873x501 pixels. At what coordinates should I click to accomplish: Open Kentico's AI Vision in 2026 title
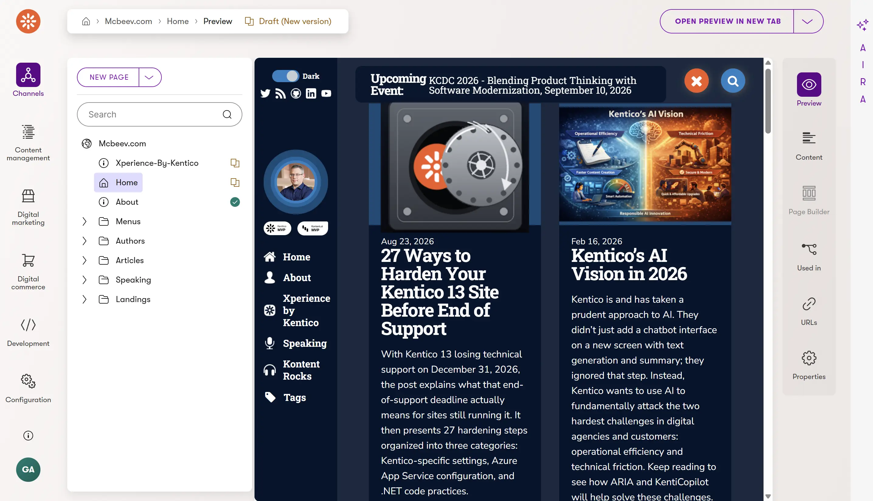coord(629,265)
